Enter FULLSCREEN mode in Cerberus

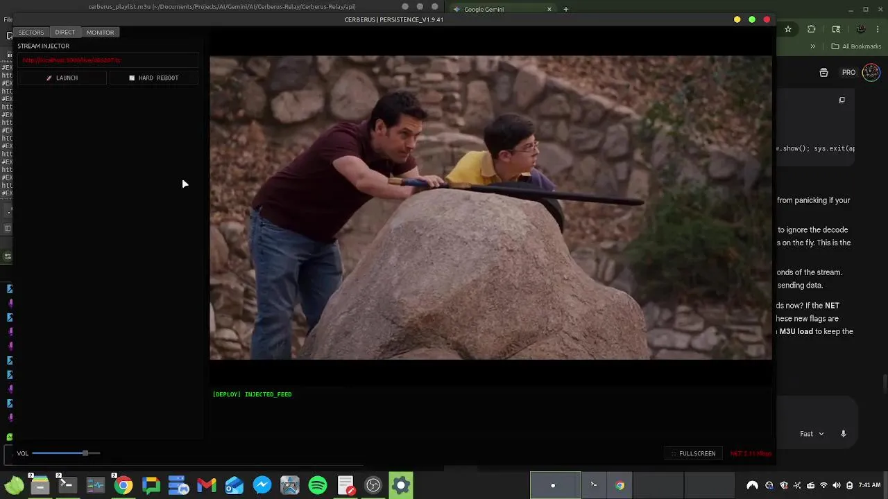(x=693, y=453)
